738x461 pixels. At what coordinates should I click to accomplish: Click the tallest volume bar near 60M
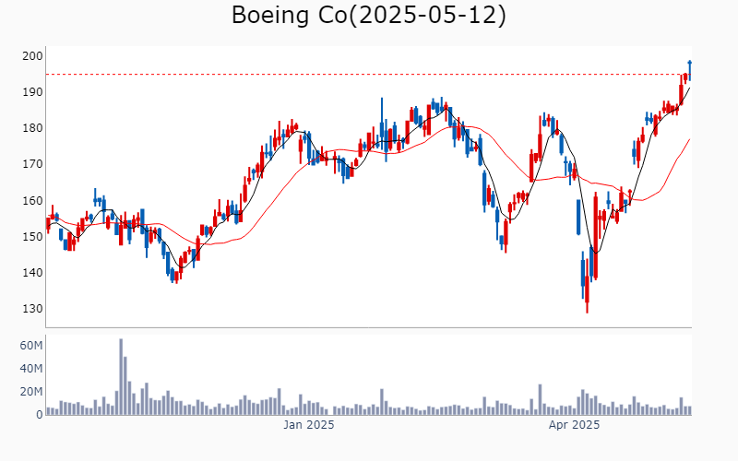click(x=121, y=377)
